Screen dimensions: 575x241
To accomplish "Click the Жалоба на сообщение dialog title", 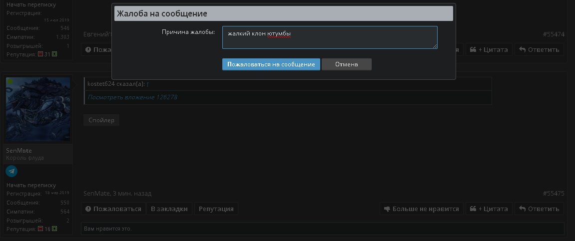I will tap(162, 14).
